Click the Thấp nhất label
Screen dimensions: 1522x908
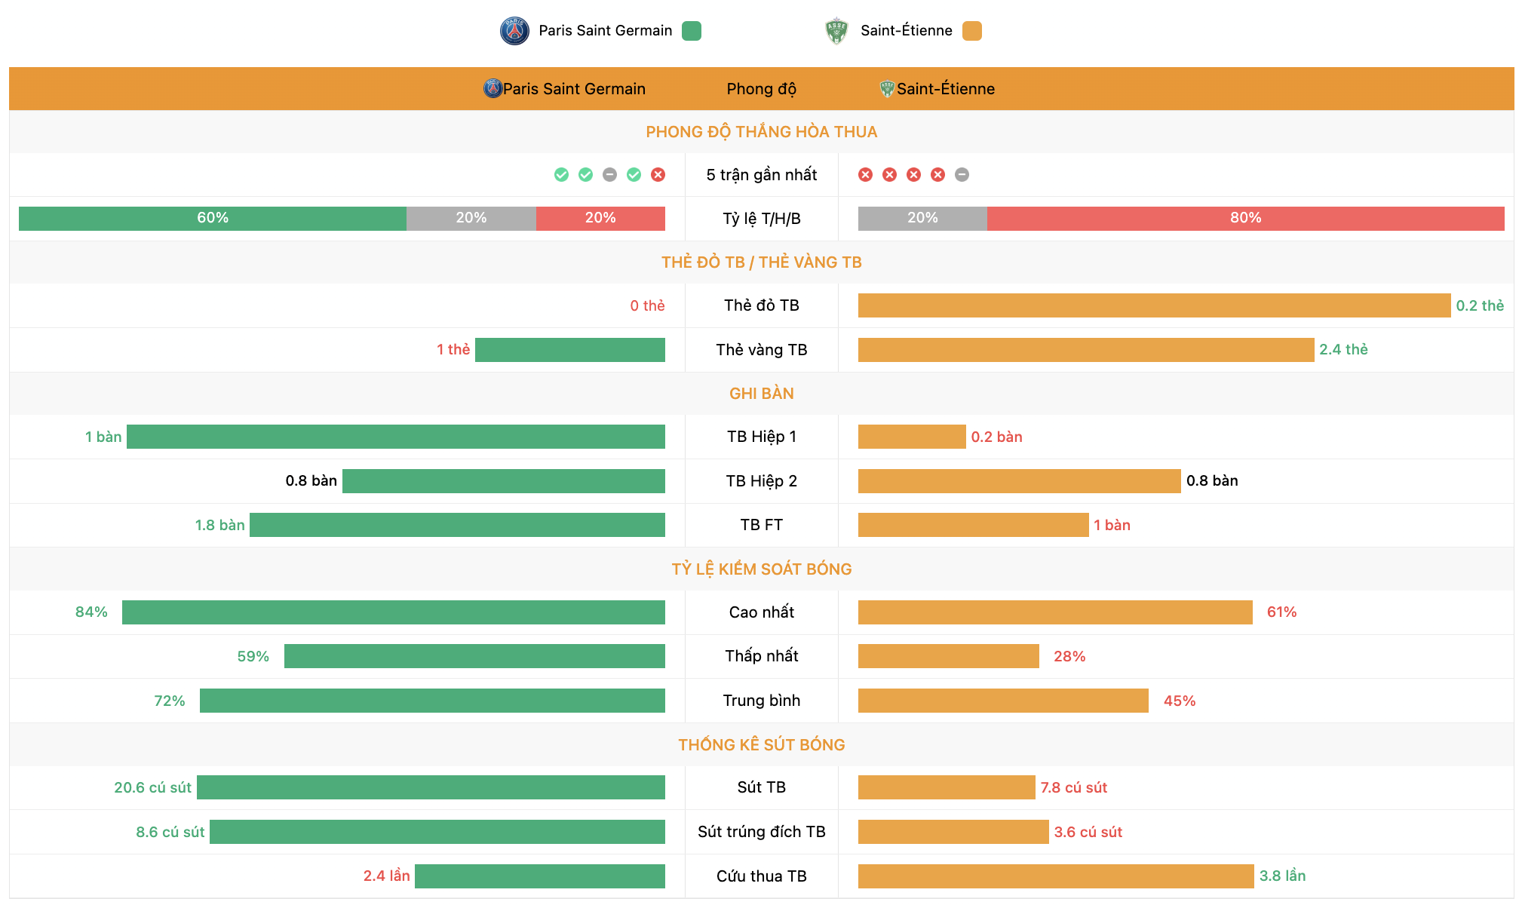pos(761,656)
